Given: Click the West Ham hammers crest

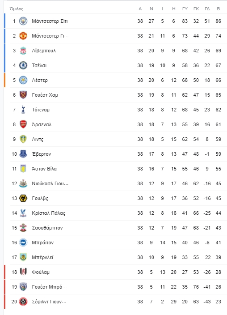Looking at the screenshot, I should (x=23, y=95).
